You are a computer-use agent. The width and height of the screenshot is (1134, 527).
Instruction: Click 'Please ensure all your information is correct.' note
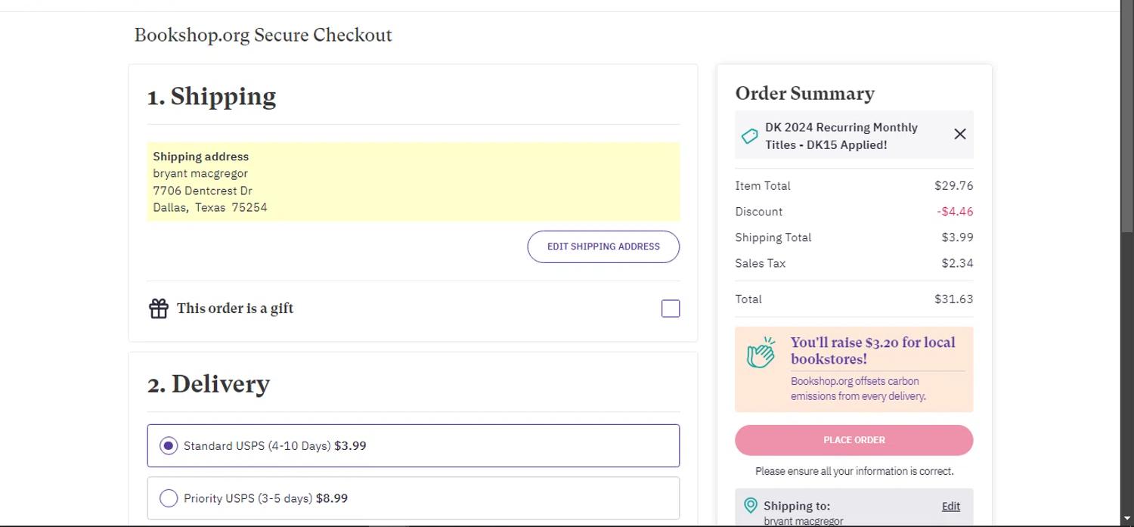(x=854, y=471)
